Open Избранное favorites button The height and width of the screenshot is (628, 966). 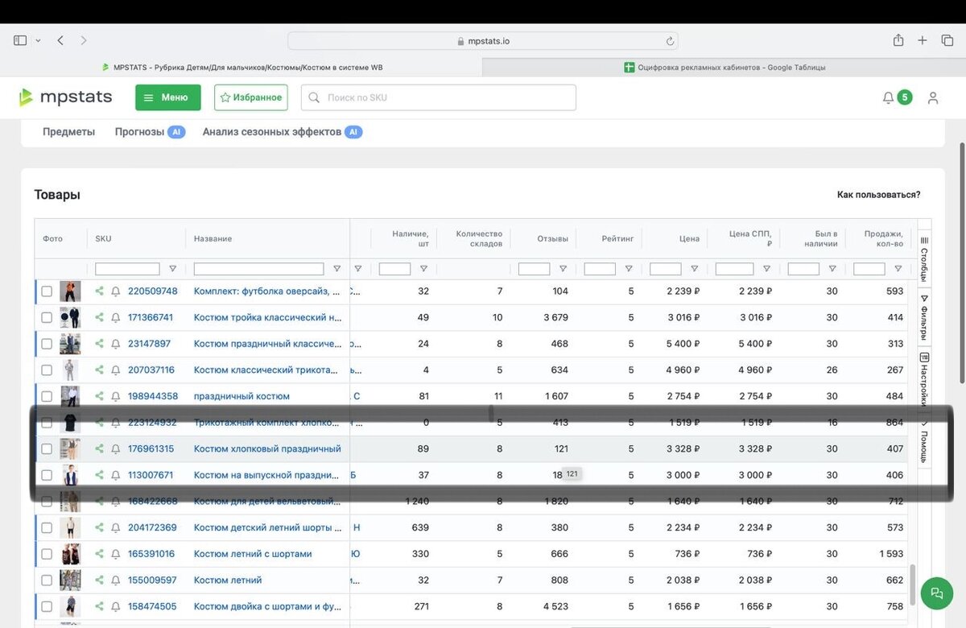pos(251,97)
